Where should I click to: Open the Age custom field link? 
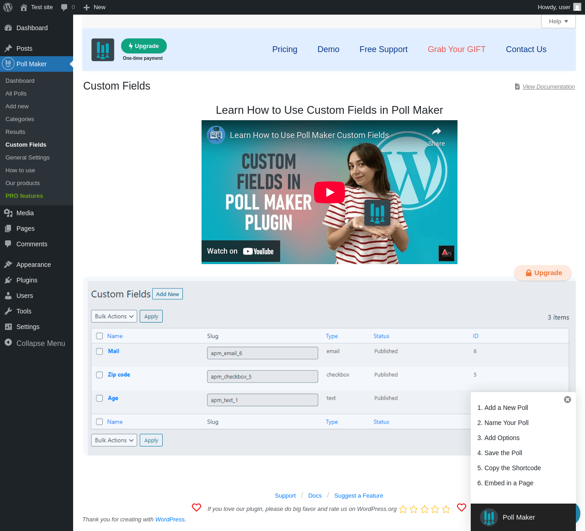point(113,398)
